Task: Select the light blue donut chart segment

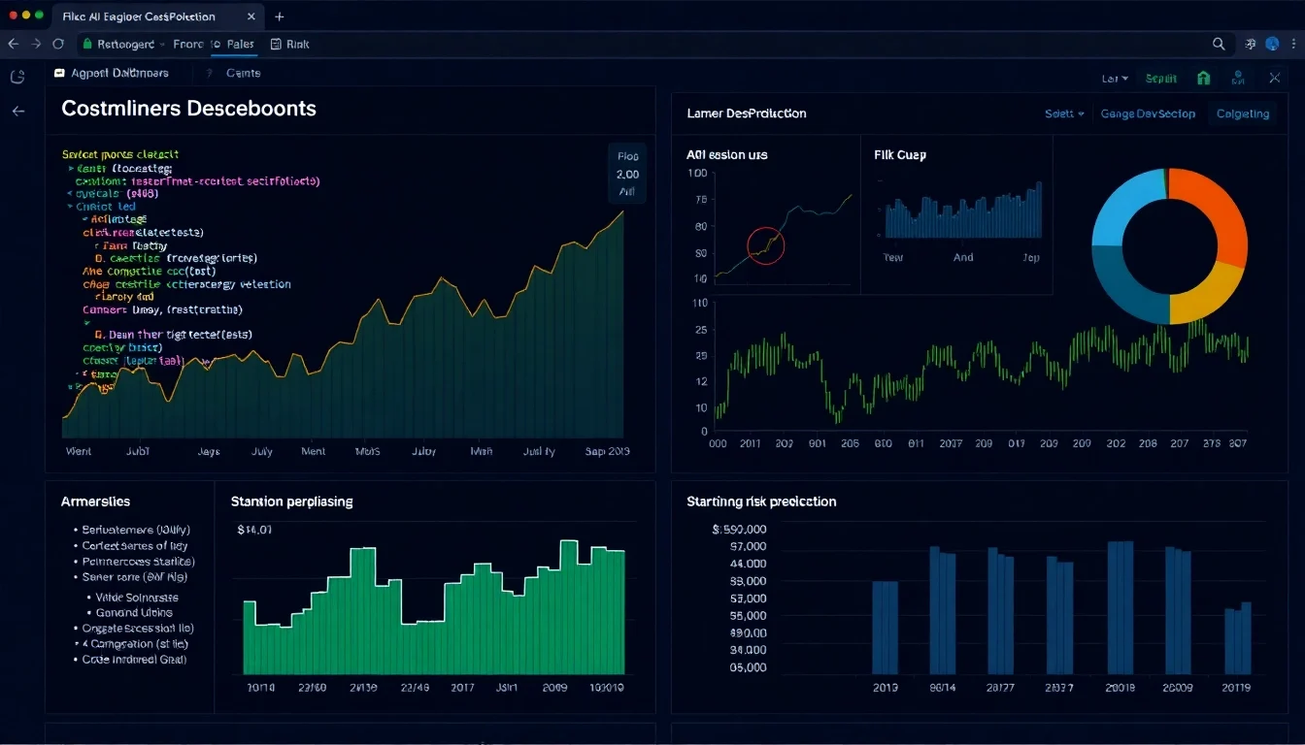Action: tap(1123, 210)
